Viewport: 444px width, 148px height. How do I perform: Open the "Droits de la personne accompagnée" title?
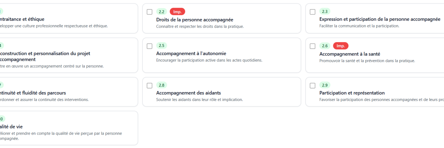195,20
